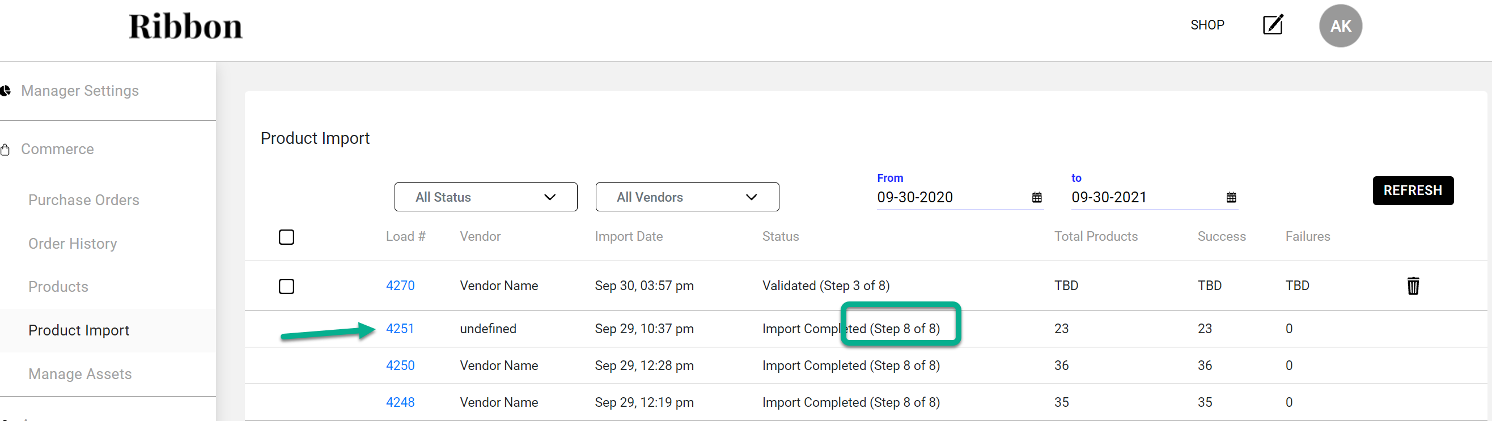This screenshot has height=421, width=1492.
Task: Open load number 4251 link
Action: (400, 328)
